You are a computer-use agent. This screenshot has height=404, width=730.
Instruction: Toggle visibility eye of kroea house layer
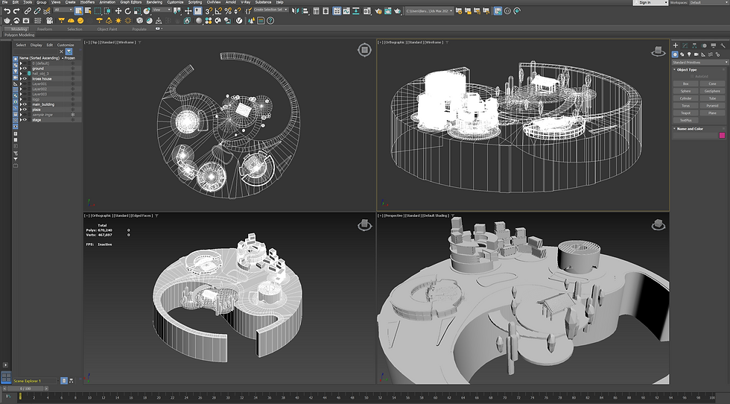coord(25,79)
